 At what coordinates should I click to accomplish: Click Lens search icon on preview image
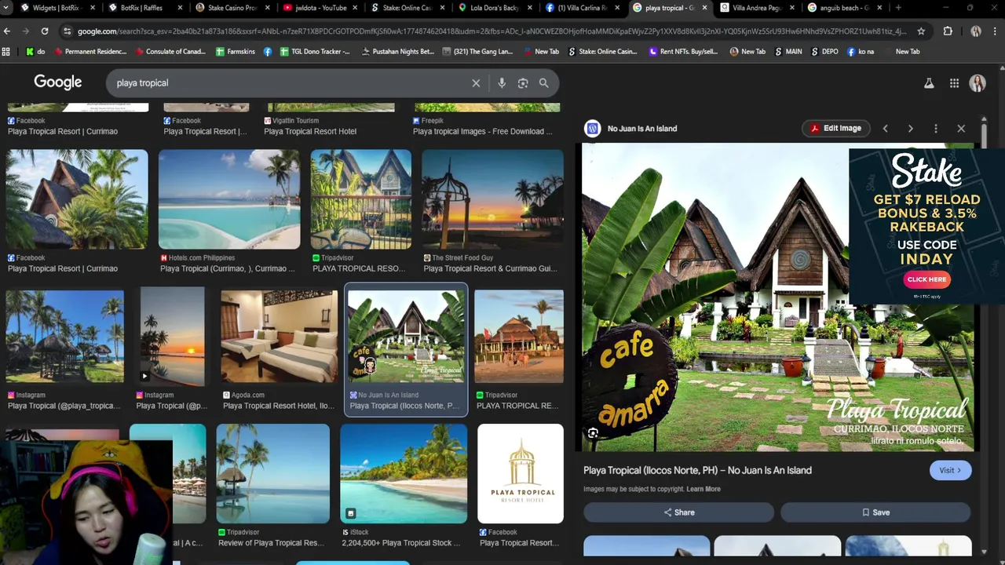point(593,433)
